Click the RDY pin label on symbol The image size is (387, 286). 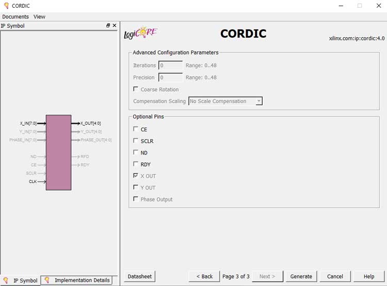click(85, 165)
